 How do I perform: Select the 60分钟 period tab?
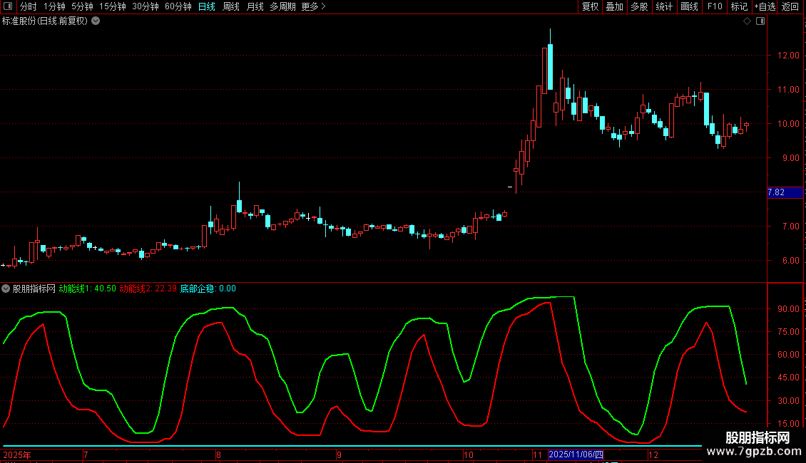coord(178,6)
